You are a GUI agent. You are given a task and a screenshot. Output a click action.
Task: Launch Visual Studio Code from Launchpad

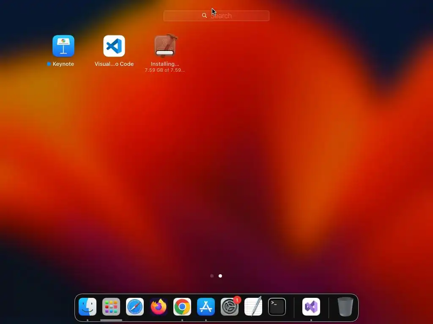pos(114,46)
